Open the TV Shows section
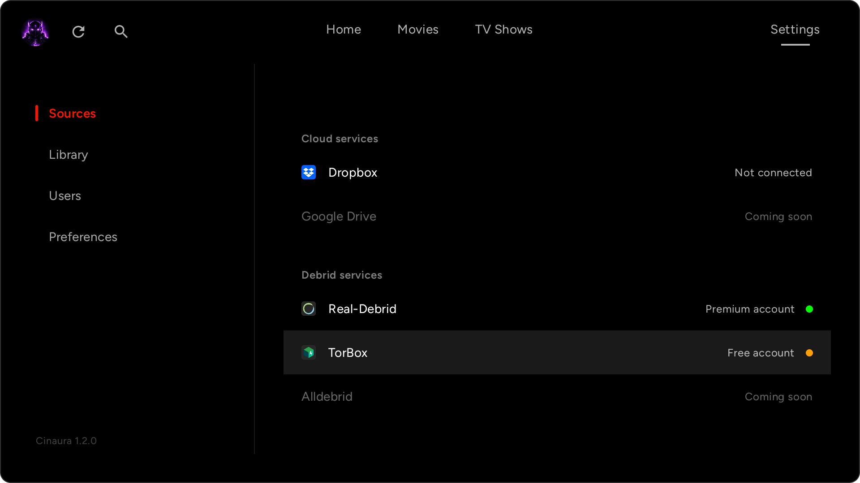The width and height of the screenshot is (860, 483). coord(503,29)
